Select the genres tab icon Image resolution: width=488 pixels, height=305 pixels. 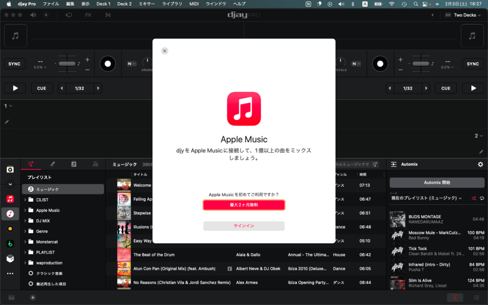[x=95, y=164]
